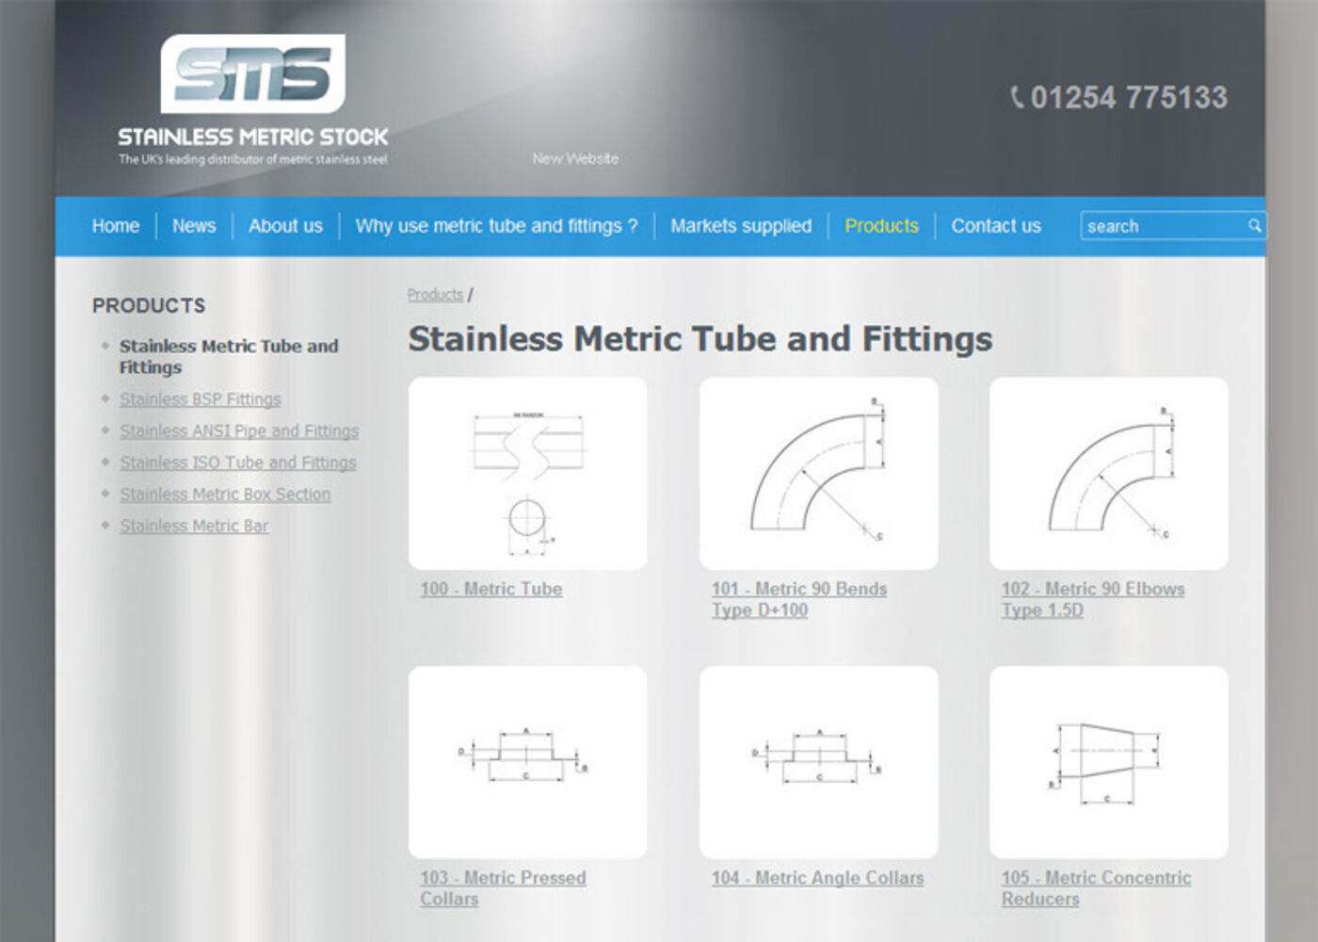The image size is (1318, 942).
Task: Open the About us page
Action: (x=285, y=226)
